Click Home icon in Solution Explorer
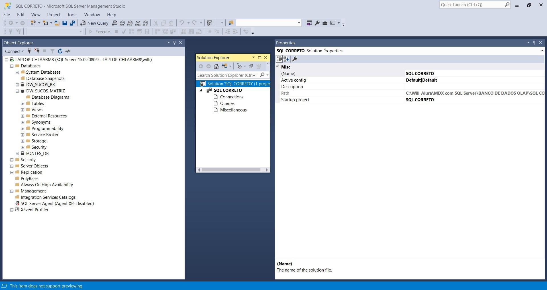The width and height of the screenshot is (547, 290). click(x=216, y=66)
